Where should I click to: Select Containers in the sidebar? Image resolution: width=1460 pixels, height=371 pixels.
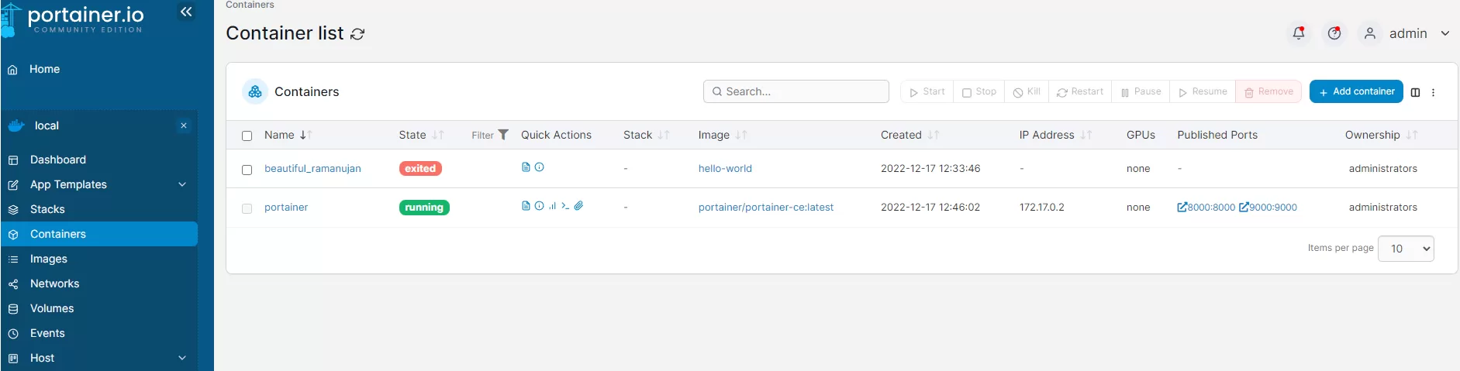coord(99,234)
